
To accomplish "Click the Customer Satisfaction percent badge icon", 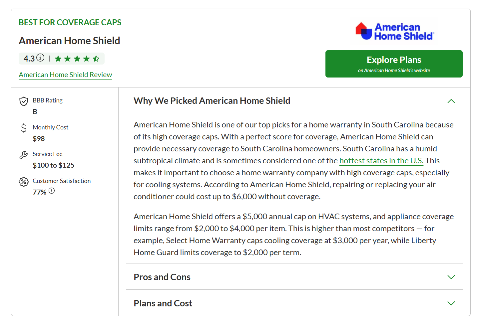I will click(24, 182).
